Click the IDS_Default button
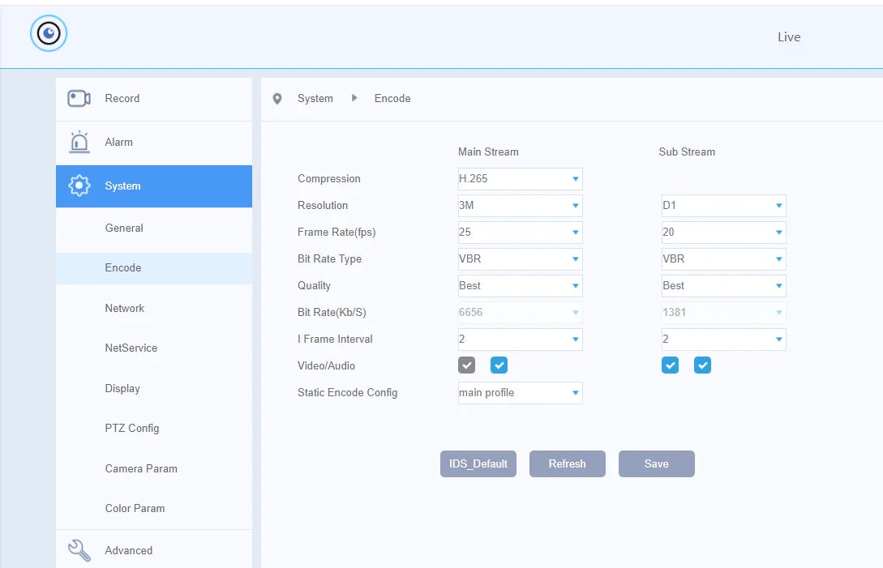 (478, 463)
